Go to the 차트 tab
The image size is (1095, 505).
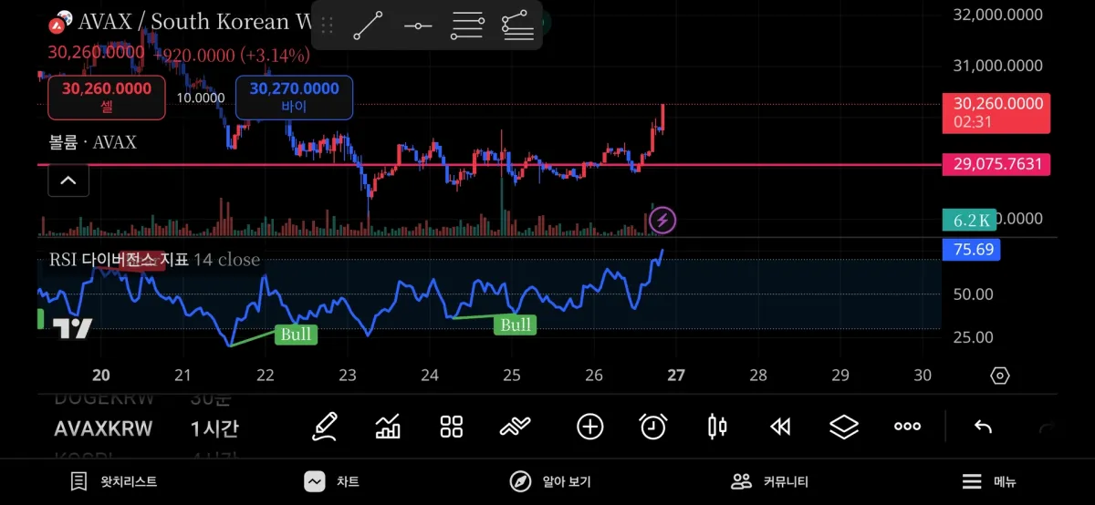coord(331,481)
